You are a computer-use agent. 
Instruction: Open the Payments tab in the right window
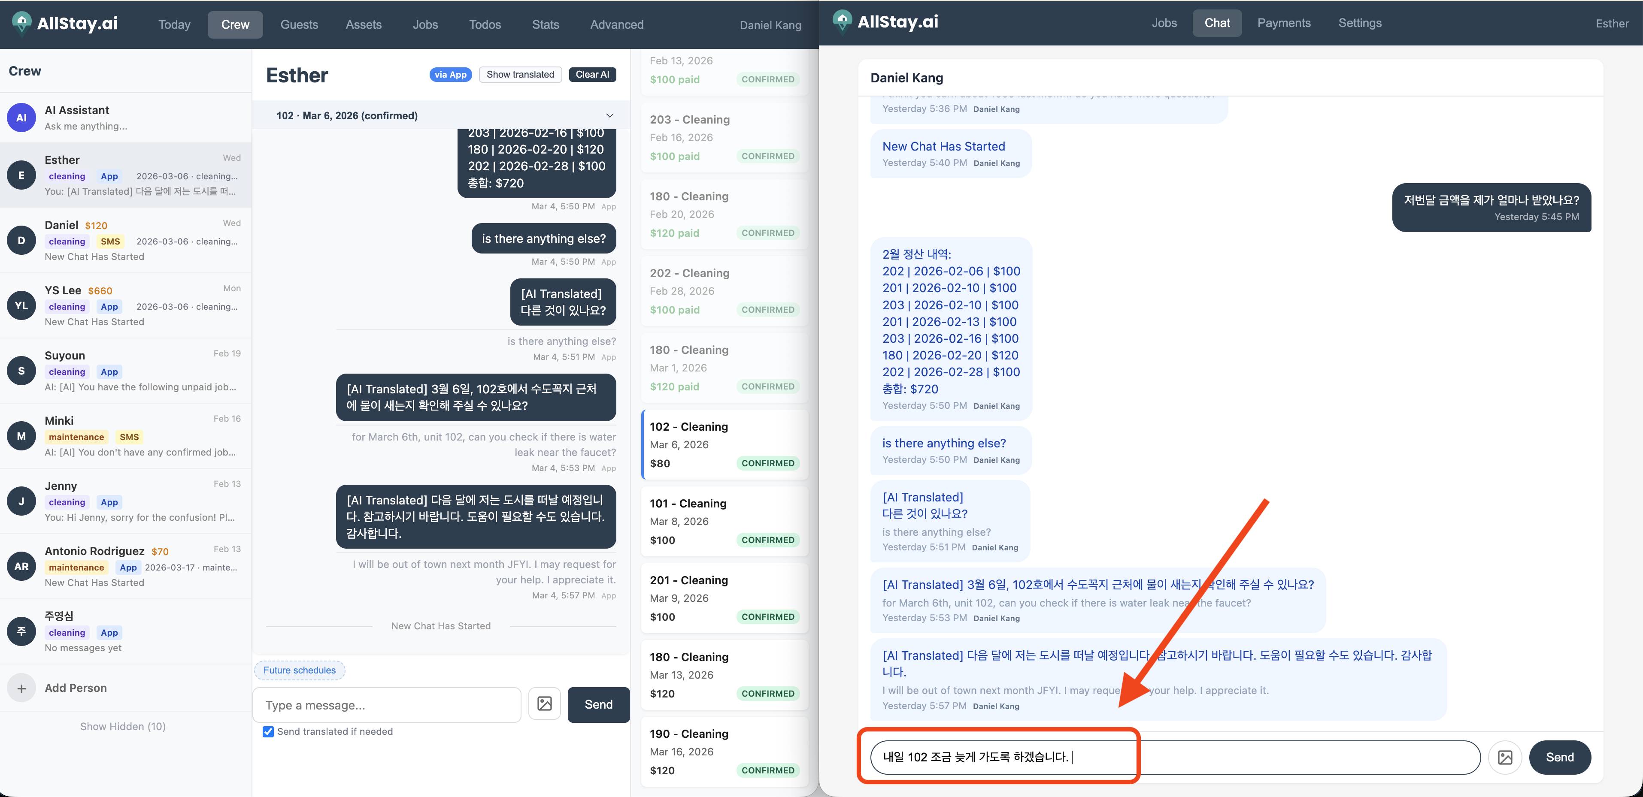[x=1283, y=23]
